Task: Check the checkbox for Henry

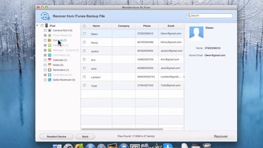Action: tap(84, 42)
